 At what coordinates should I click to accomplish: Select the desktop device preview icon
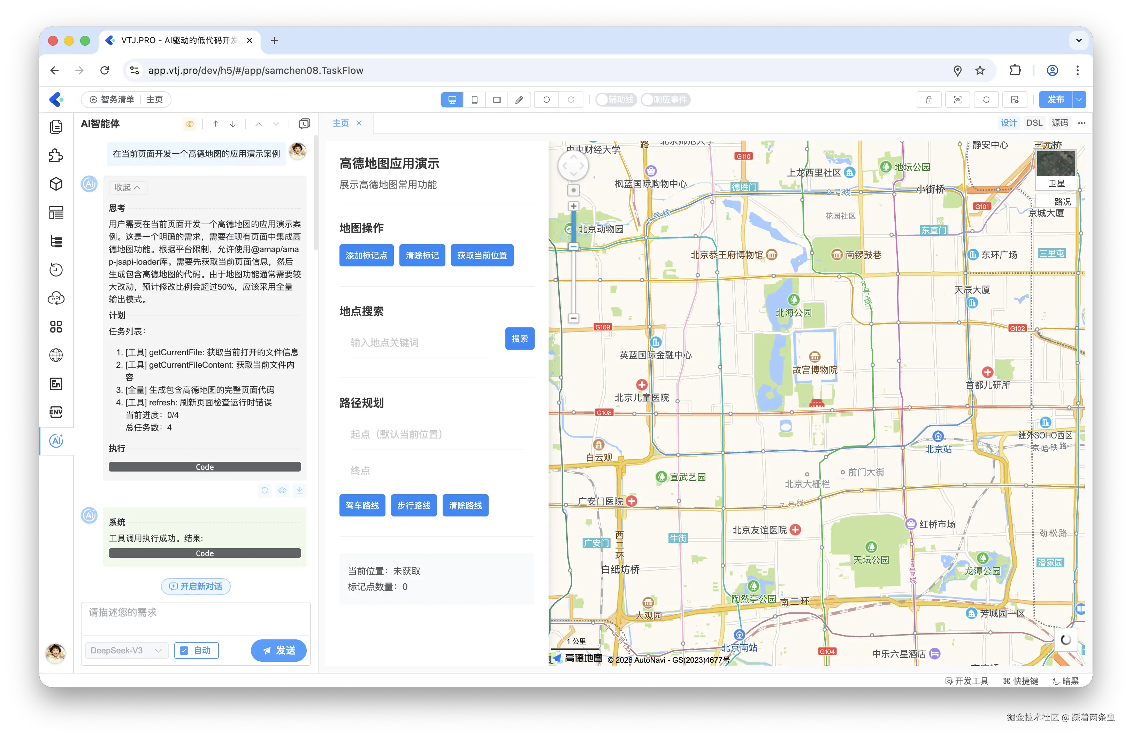coord(452,100)
